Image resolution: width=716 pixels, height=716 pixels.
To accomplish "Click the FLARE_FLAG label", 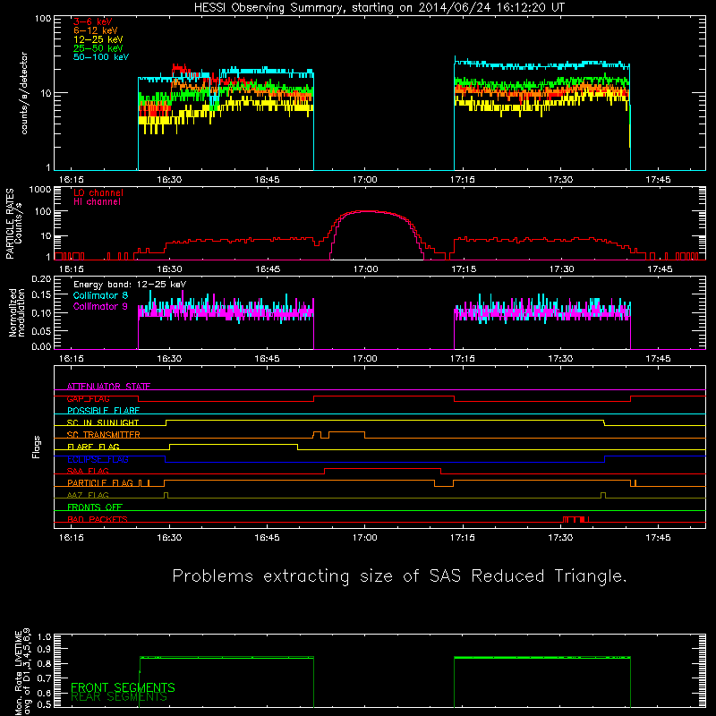I will tap(93, 447).
